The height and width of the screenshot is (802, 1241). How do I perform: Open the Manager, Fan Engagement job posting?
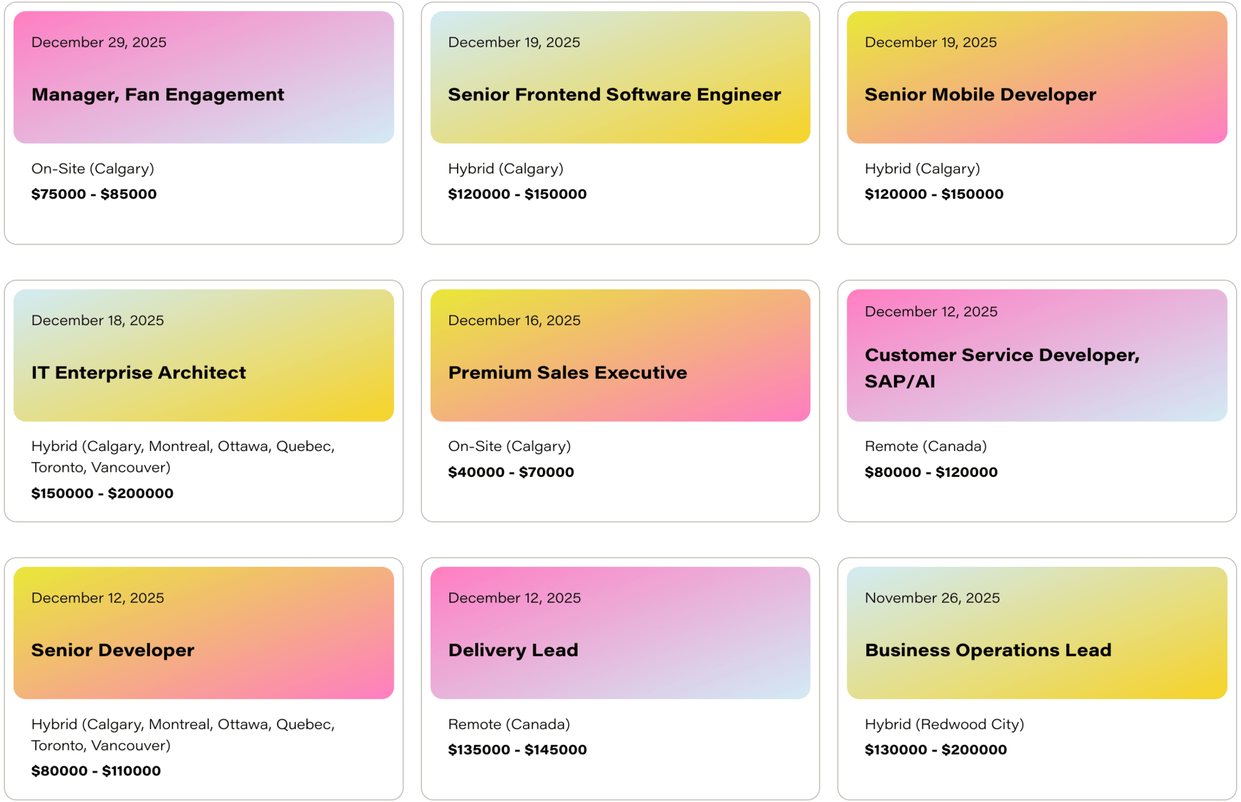pos(158,95)
